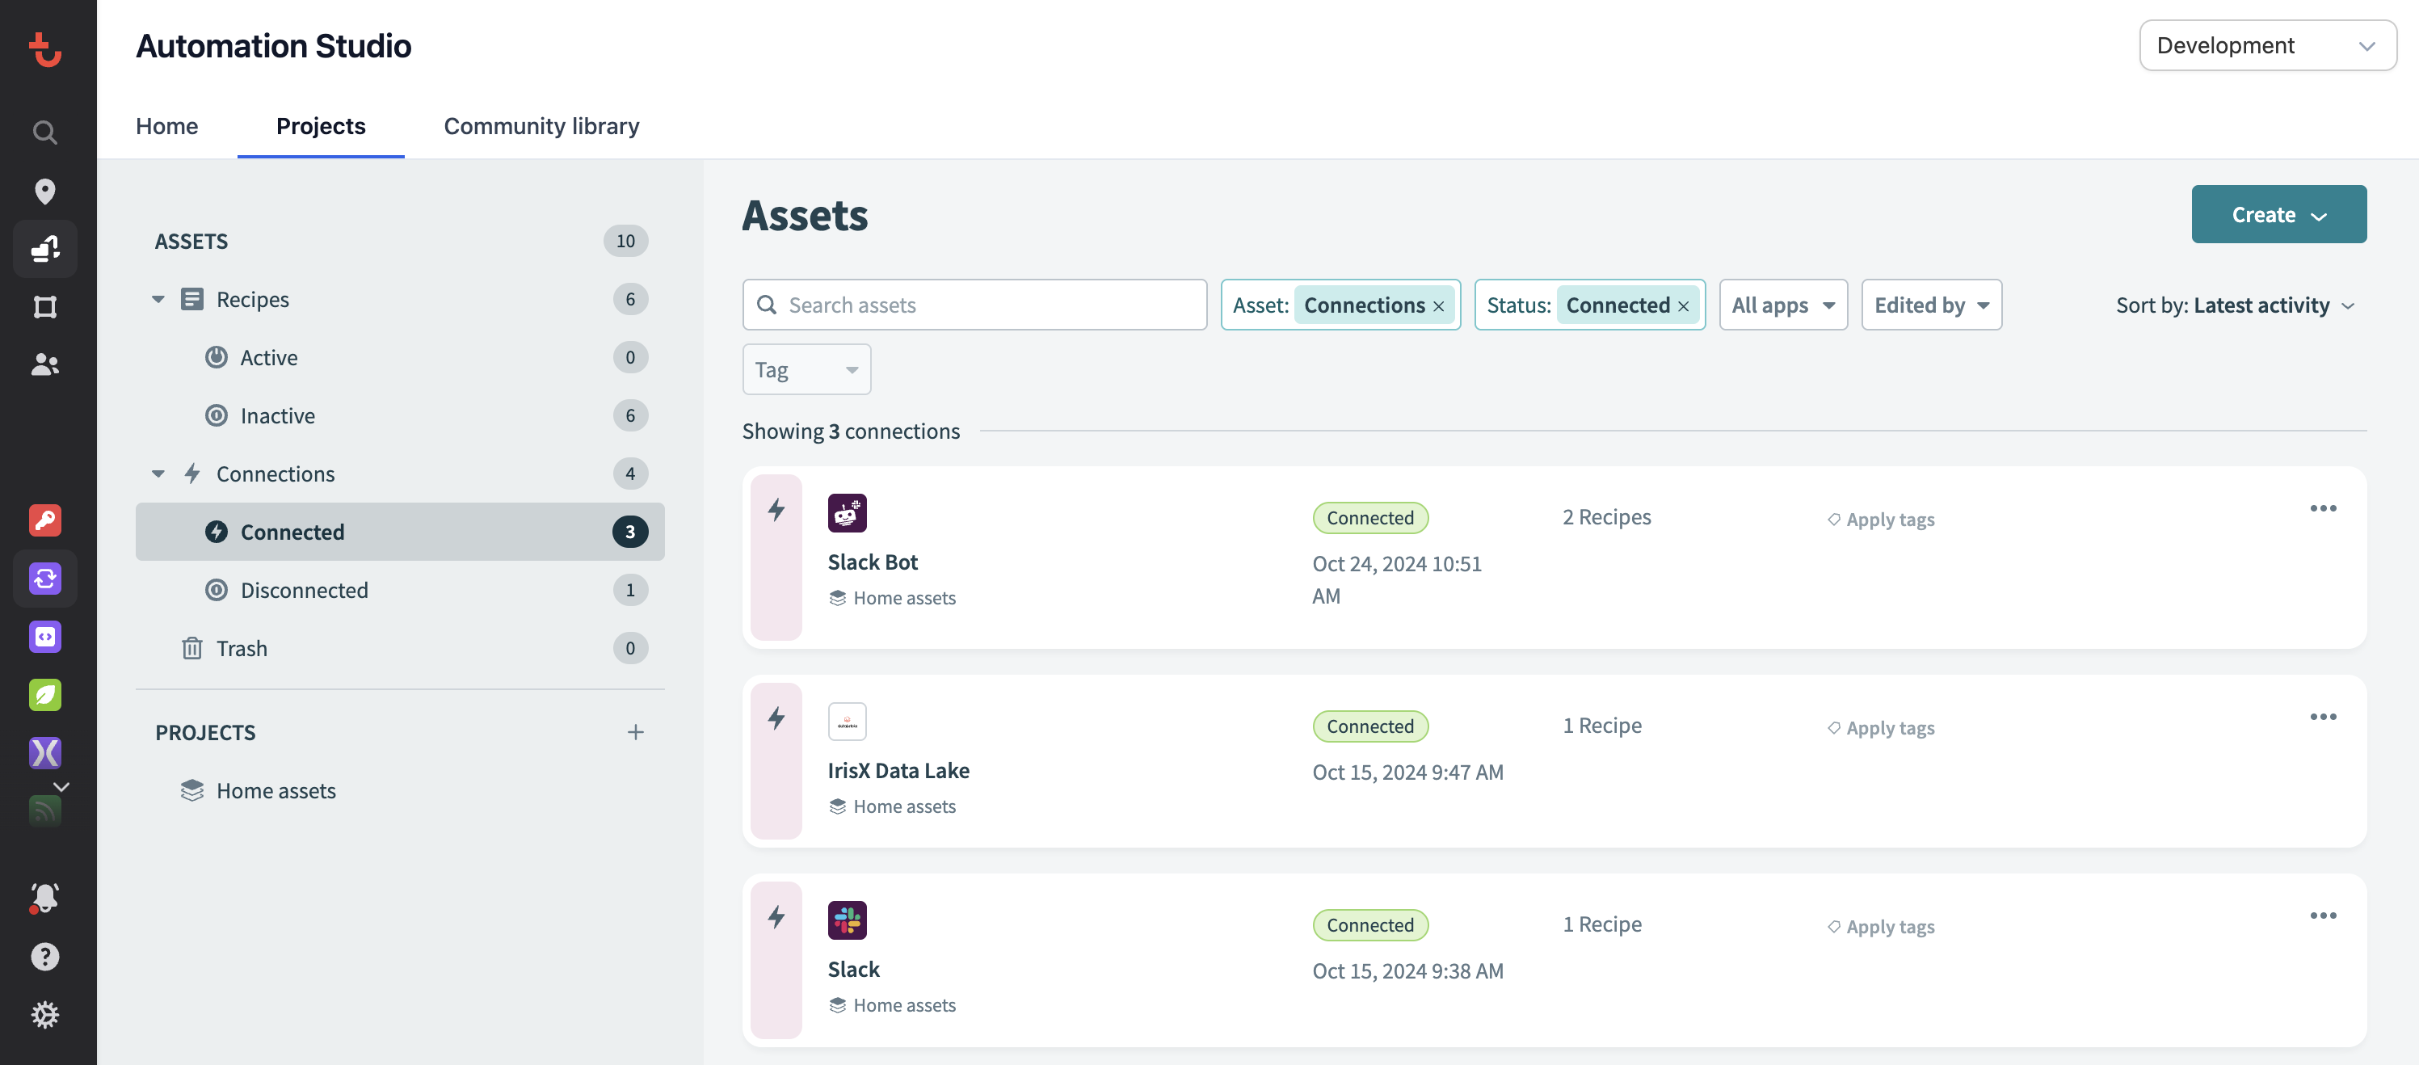Open notifications via the bell icon
The width and height of the screenshot is (2419, 1065).
pyautogui.click(x=44, y=898)
